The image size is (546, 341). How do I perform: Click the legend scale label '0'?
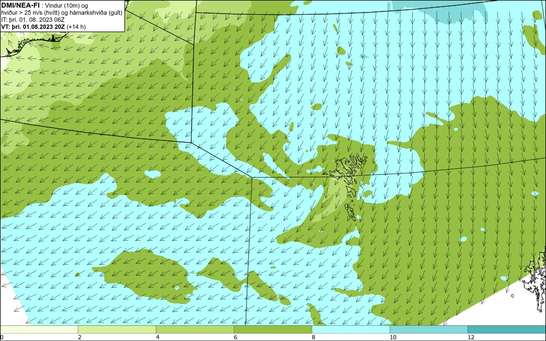[2, 337]
